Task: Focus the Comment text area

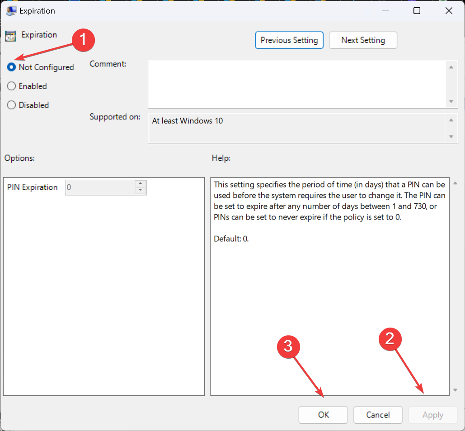Action: [x=296, y=84]
